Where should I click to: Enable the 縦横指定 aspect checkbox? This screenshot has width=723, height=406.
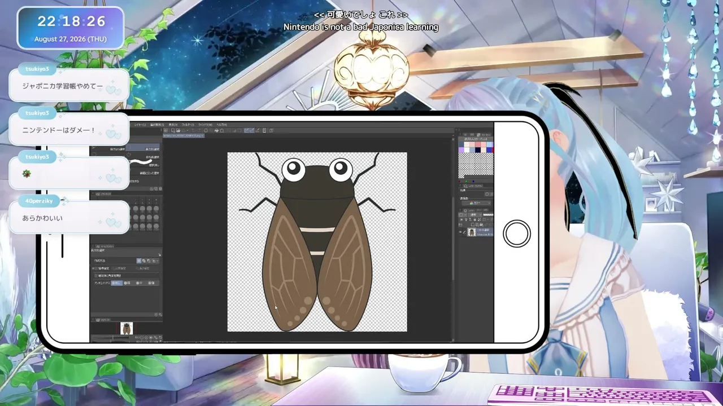[96, 268]
